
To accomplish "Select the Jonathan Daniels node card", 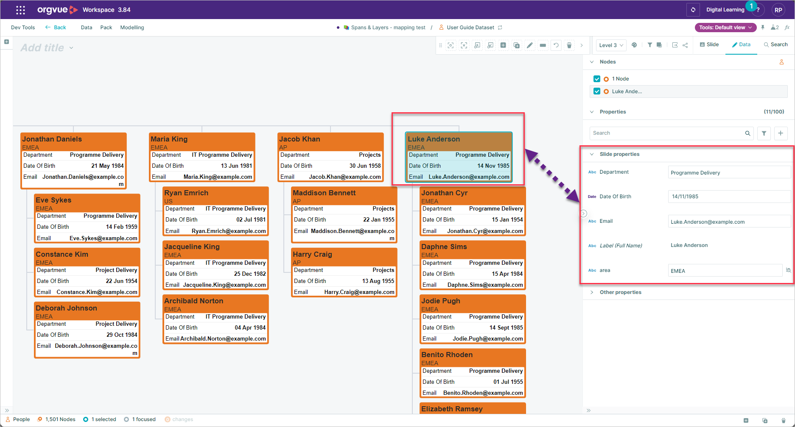I will 74,161.
